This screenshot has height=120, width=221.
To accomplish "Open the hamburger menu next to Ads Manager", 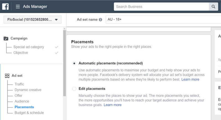I will coord(18,7).
